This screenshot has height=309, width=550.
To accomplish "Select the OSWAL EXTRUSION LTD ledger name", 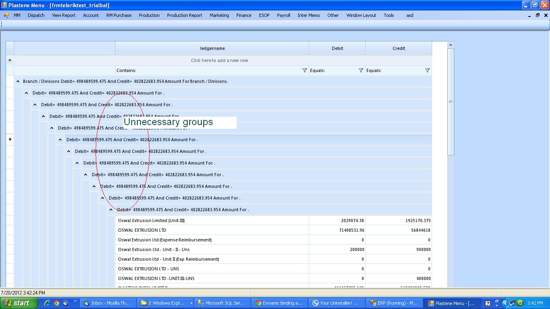I will 142,230.
